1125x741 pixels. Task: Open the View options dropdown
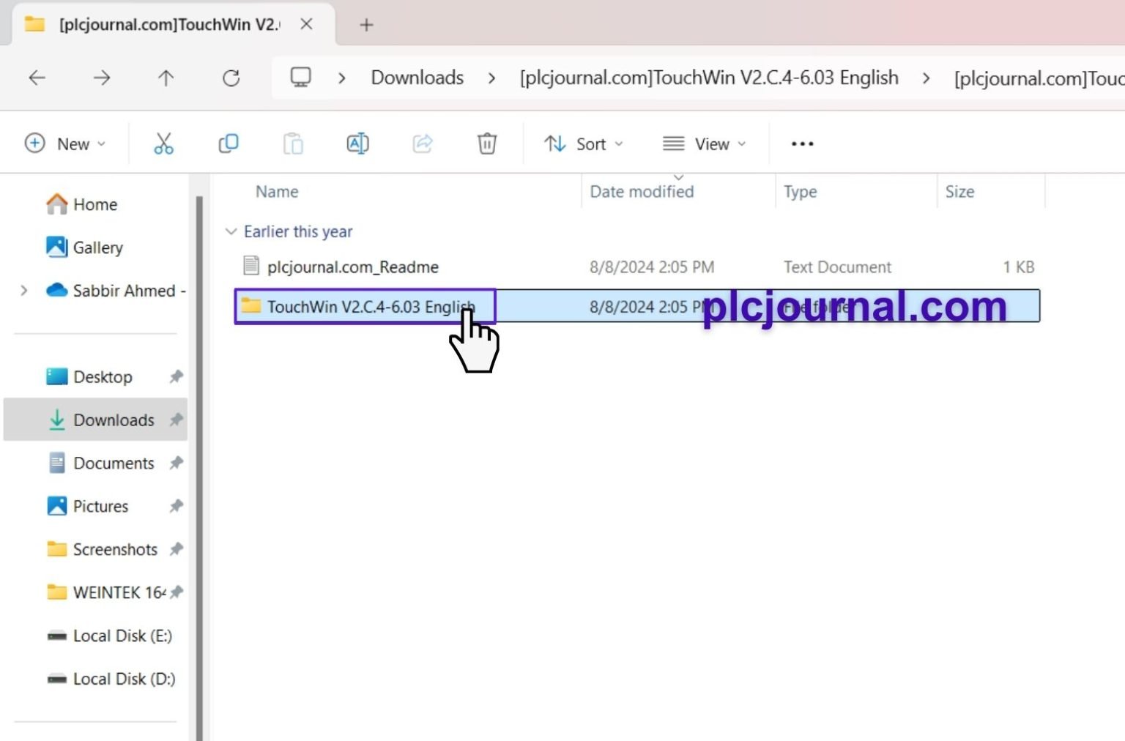pyautogui.click(x=704, y=144)
